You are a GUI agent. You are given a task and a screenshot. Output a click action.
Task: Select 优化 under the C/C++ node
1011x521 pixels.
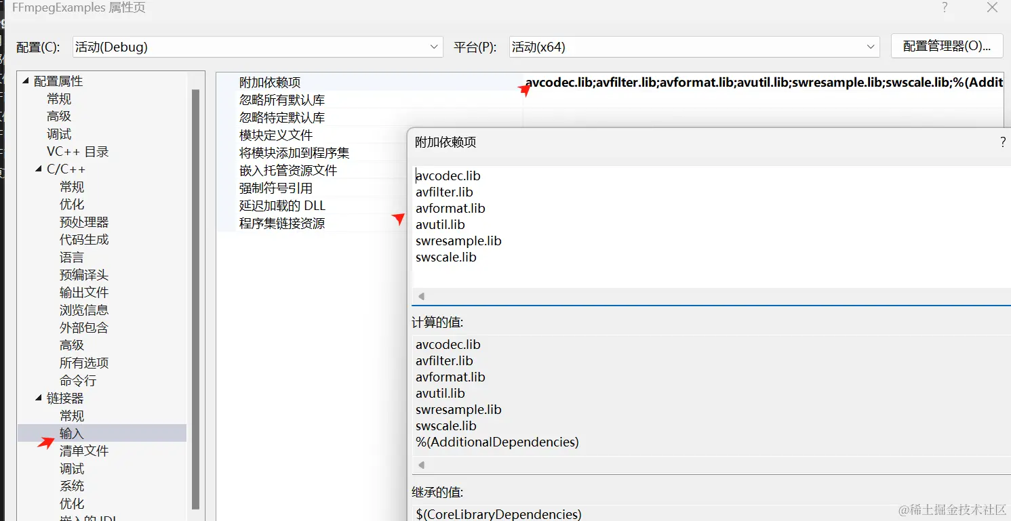click(72, 205)
